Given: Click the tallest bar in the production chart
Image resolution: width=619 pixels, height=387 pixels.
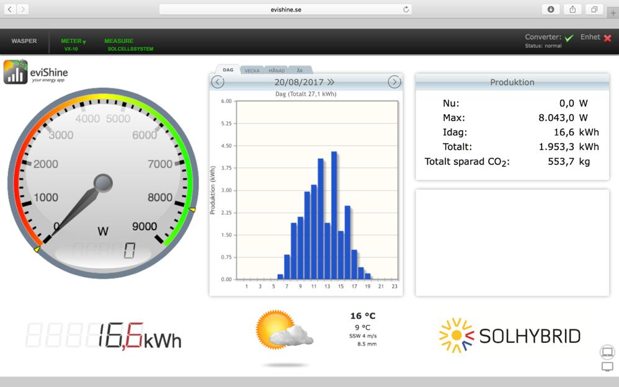Looking at the screenshot, I should (x=334, y=215).
